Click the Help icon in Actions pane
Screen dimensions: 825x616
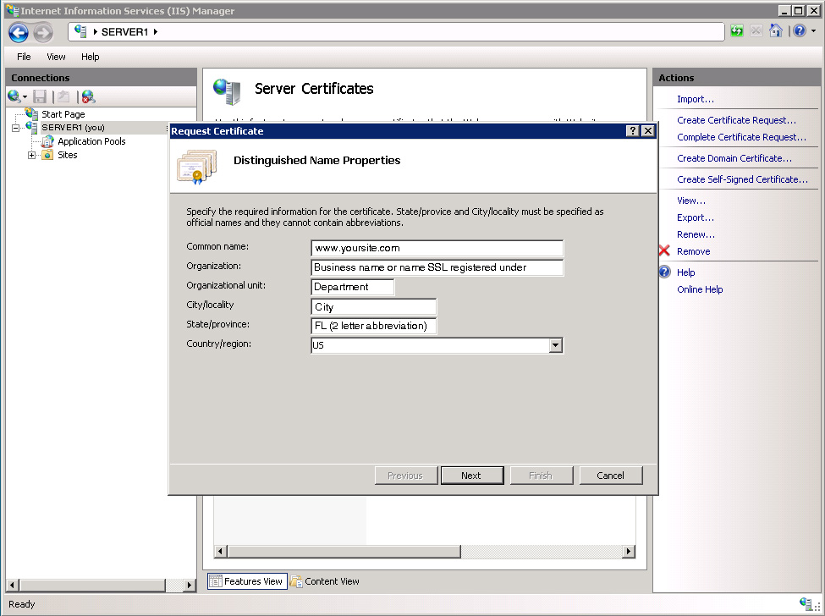click(x=665, y=272)
